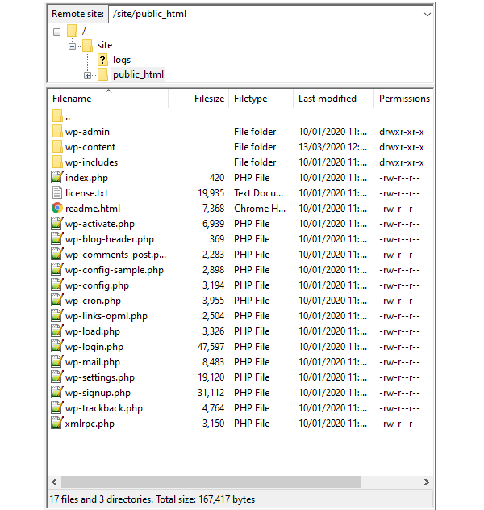Viewport: 484px width, 510px height.
Task: Click the wp-signup.php file icon
Action: (x=56, y=392)
